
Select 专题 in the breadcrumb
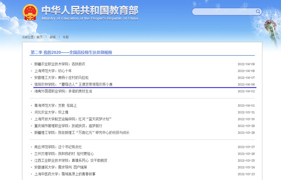click(65, 37)
